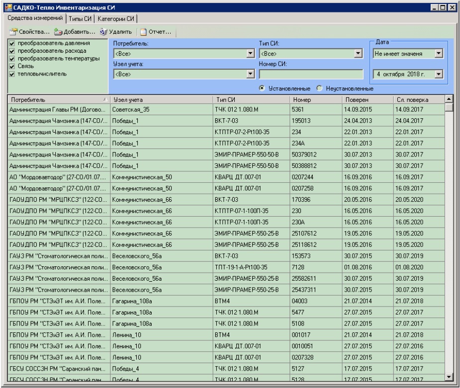
Task: Sort by Узел учета column header
Action: [162, 100]
